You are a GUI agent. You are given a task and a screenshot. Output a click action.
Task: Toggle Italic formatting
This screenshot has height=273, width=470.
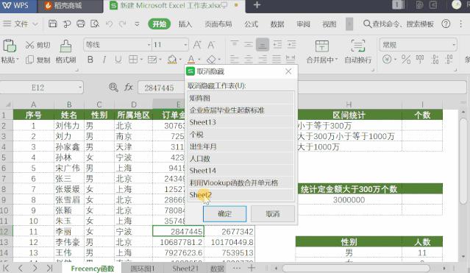point(104,60)
